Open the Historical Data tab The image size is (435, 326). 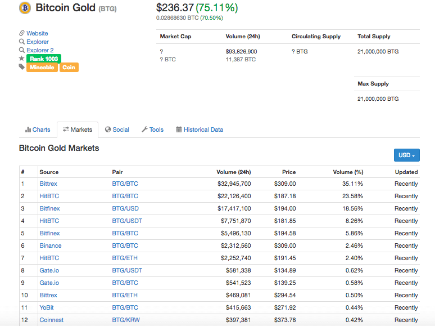coord(200,129)
